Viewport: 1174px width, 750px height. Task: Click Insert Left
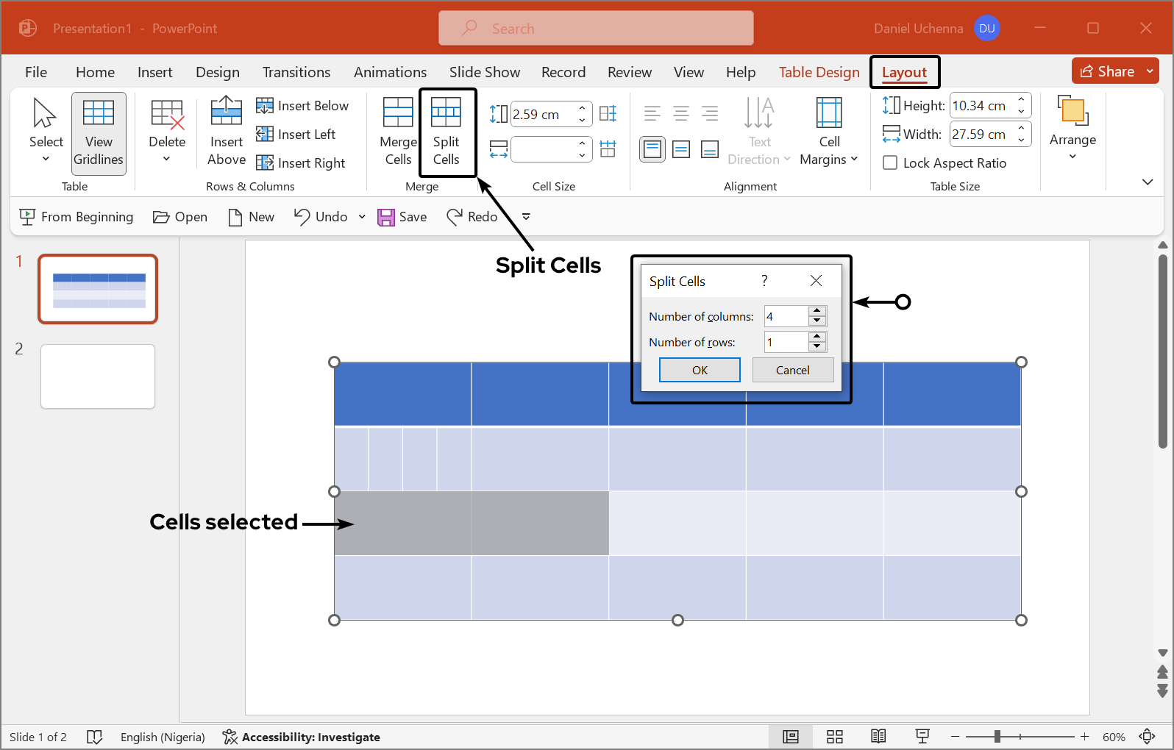click(296, 135)
